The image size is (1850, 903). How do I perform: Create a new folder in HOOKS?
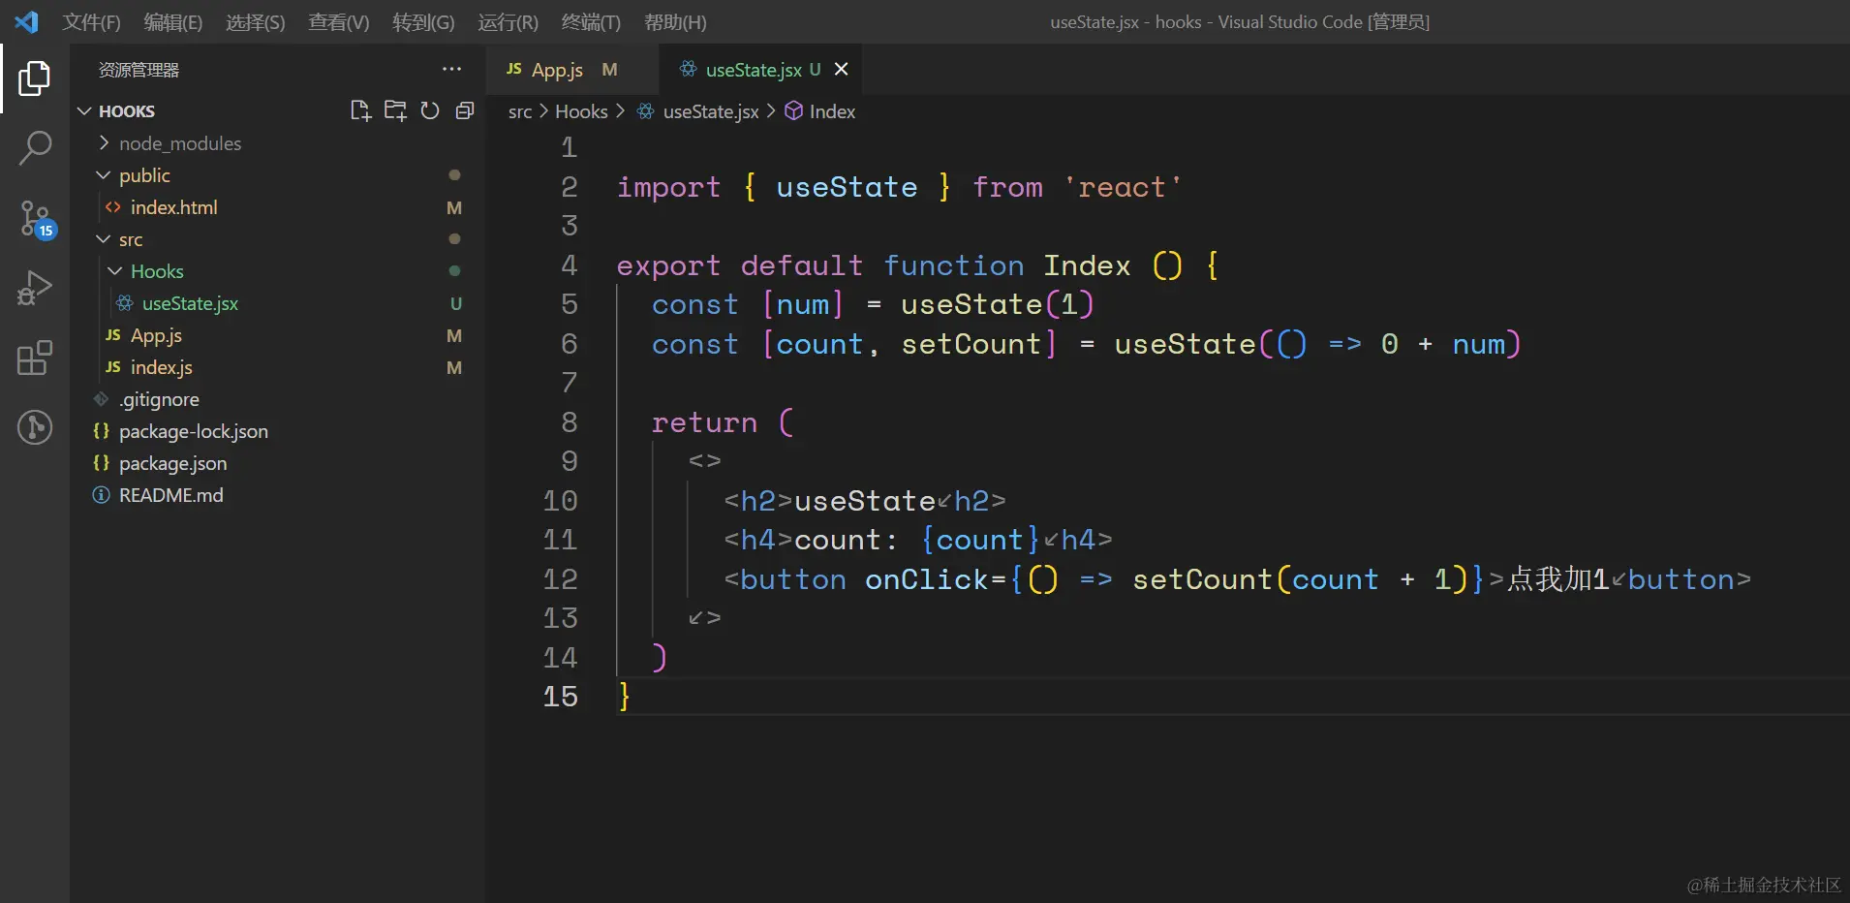pos(395,110)
